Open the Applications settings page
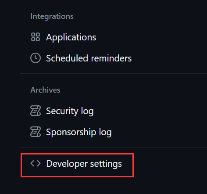This screenshot has width=207, height=194. [x=71, y=37]
